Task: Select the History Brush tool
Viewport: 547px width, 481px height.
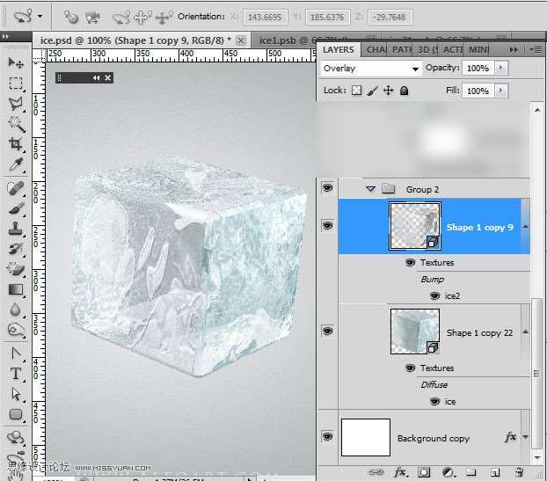Action: tap(15, 249)
